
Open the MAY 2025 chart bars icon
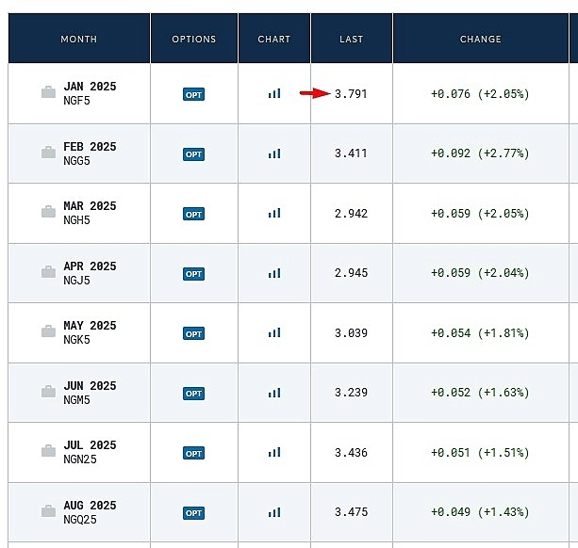274,333
